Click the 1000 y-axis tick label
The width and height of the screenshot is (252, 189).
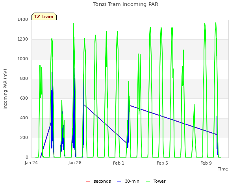pyautogui.click(x=23, y=59)
